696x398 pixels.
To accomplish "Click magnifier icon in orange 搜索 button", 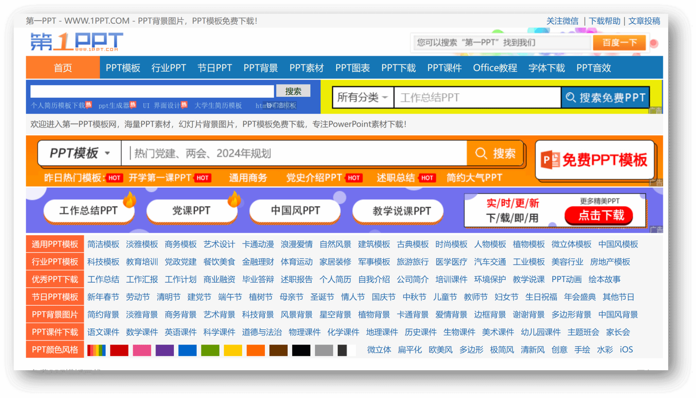I will click(x=481, y=153).
